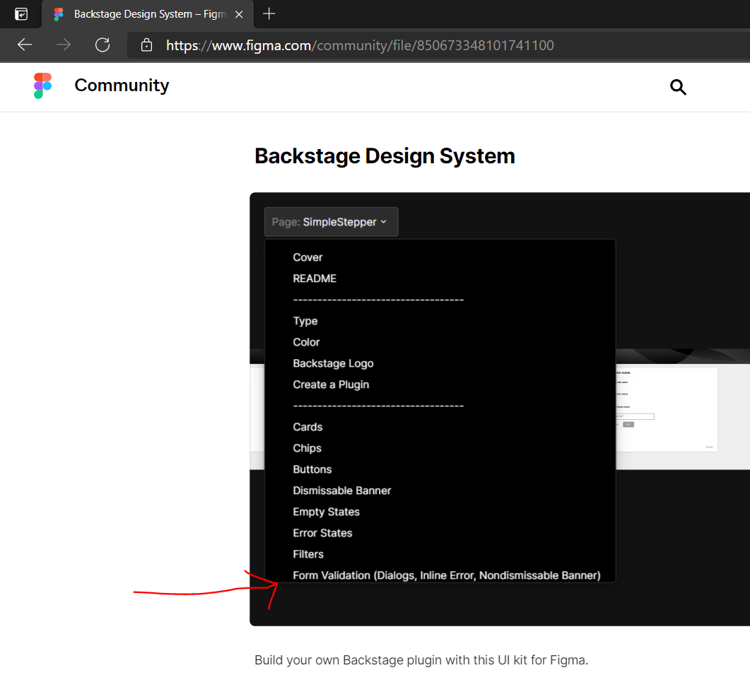Select the Create a Plugin page
This screenshot has height=692, width=750.
click(x=331, y=384)
